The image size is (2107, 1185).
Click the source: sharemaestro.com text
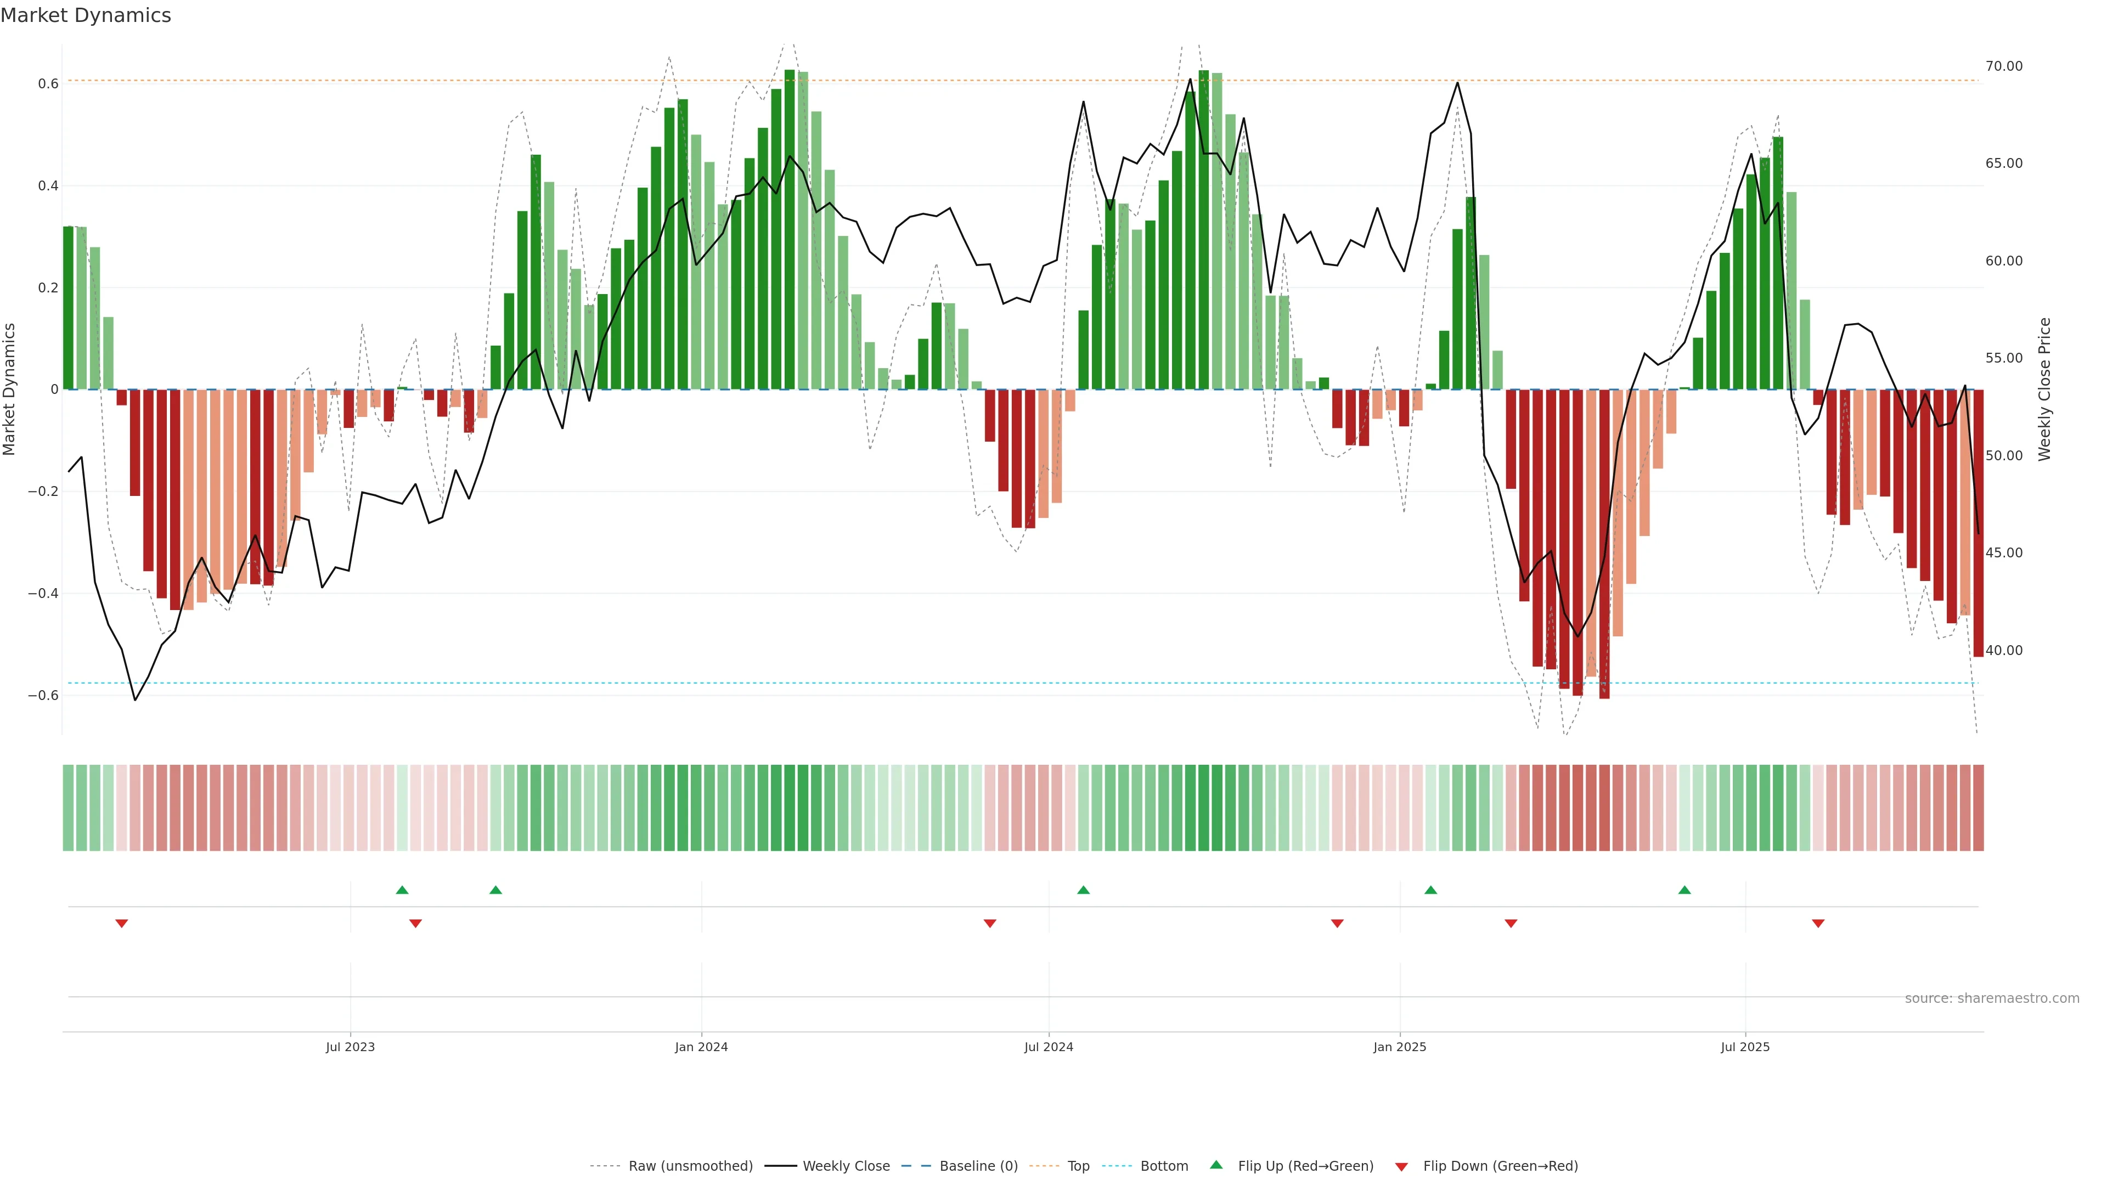click(x=1992, y=998)
